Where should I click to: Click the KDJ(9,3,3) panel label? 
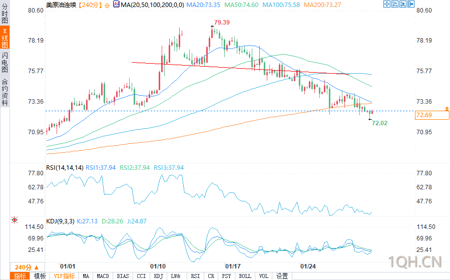(x=60, y=221)
